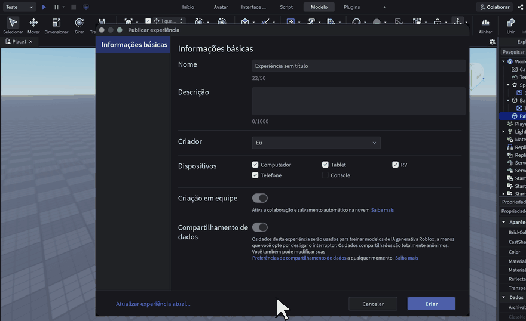Open Preferências de compartilhamento de dados link

[299, 258]
